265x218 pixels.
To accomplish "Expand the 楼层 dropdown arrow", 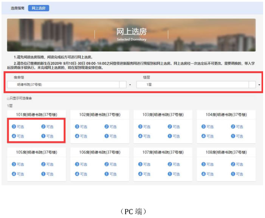I will coord(259,85).
